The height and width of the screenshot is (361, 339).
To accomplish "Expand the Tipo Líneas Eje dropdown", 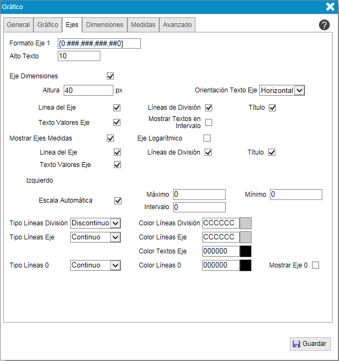I will click(x=96, y=237).
